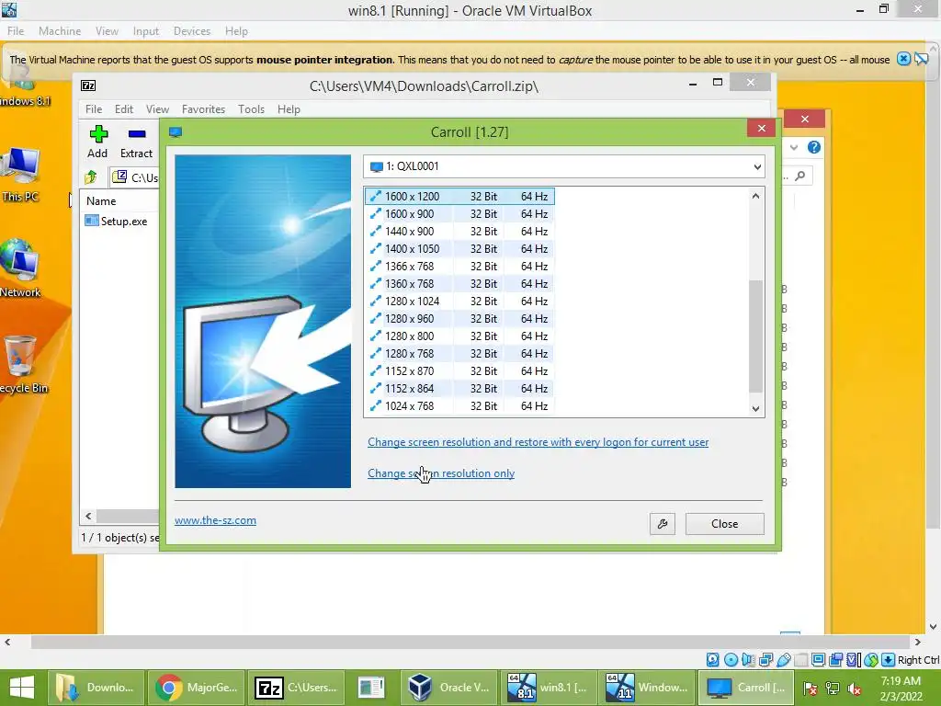The image size is (941, 706).
Task: Click the Extract button in 7-Zip toolbar
Action: tap(136, 142)
